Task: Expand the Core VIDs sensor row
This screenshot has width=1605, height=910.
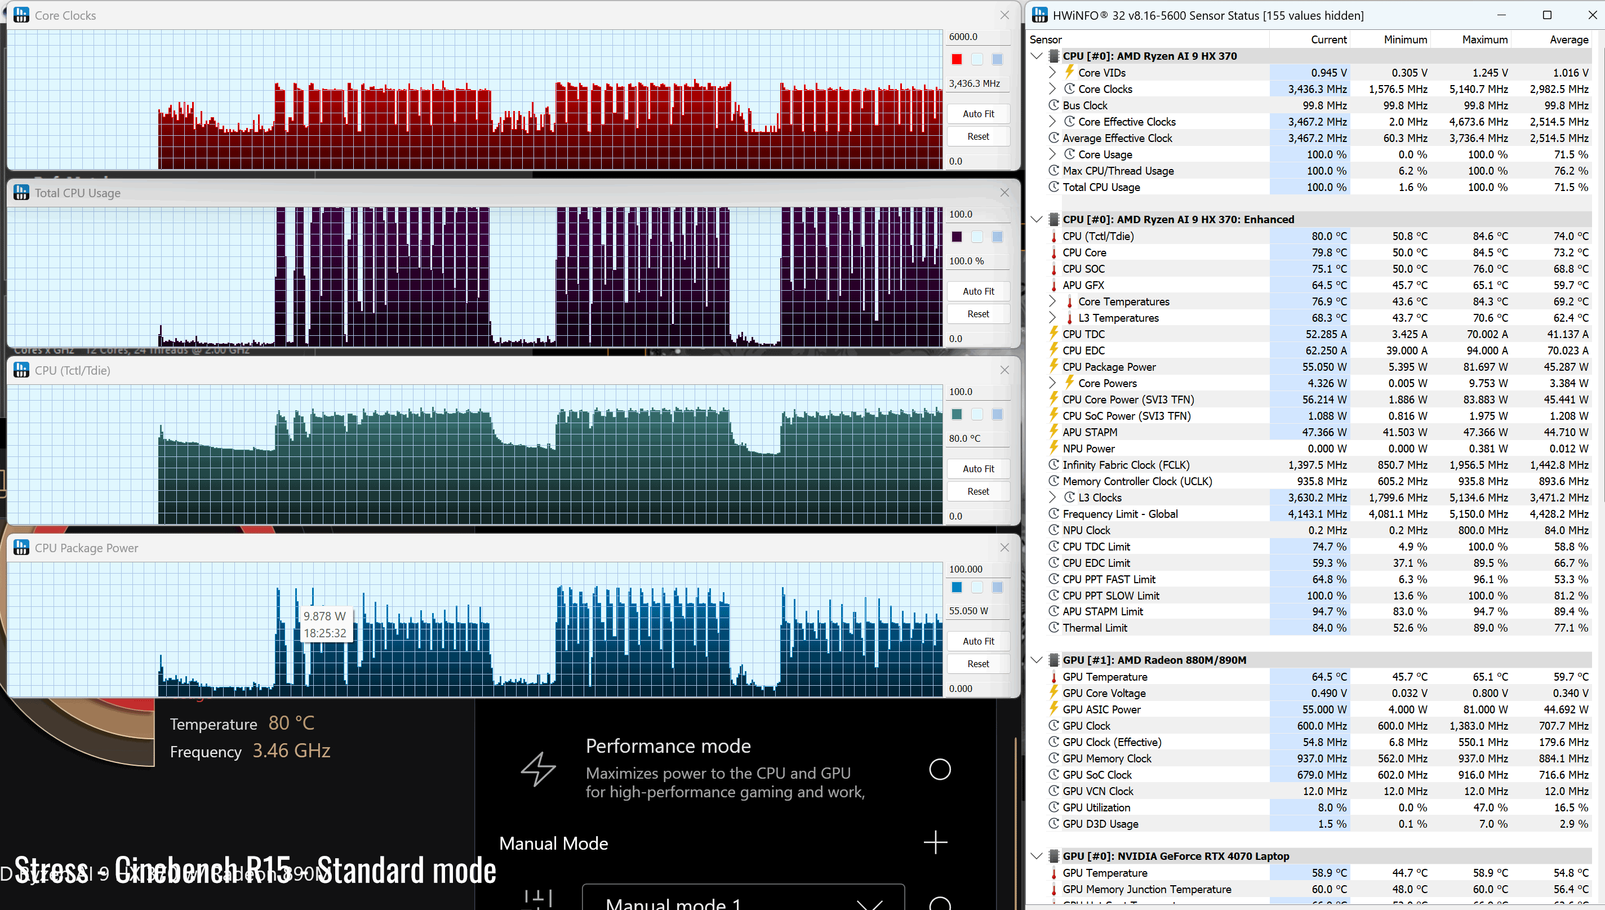Action: 1052,73
